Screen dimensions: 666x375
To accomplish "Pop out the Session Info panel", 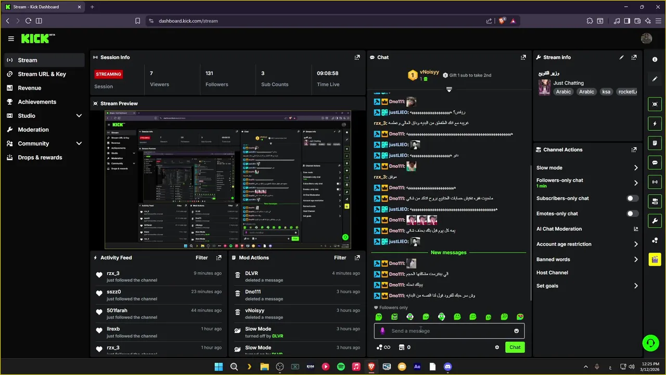I will pyautogui.click(x=357, y=57).
